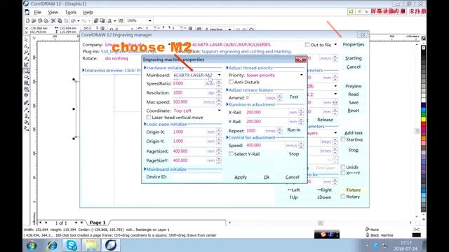This screenshot has height=252, width=449.
Task: Pick the red swatch in color palette
Action: click(423, 125)
